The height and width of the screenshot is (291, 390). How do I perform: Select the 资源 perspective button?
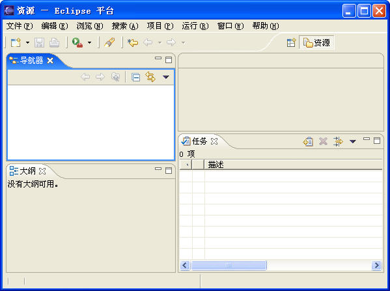(316, 43)
